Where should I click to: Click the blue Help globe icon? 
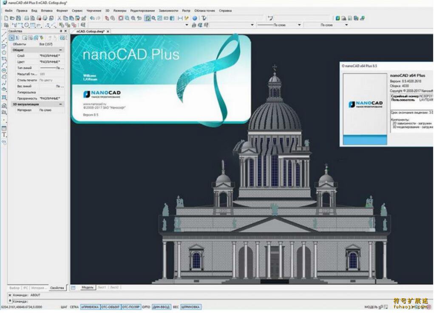point(195,18)
